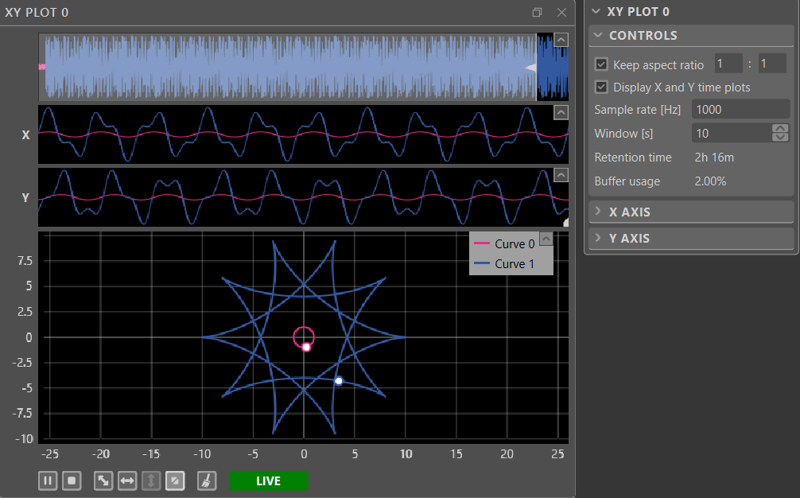
Task: Pause the live plot acquisition
Action: click(x=48, y=480)
